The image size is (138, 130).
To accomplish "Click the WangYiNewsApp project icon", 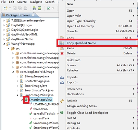I will point(8,44).
